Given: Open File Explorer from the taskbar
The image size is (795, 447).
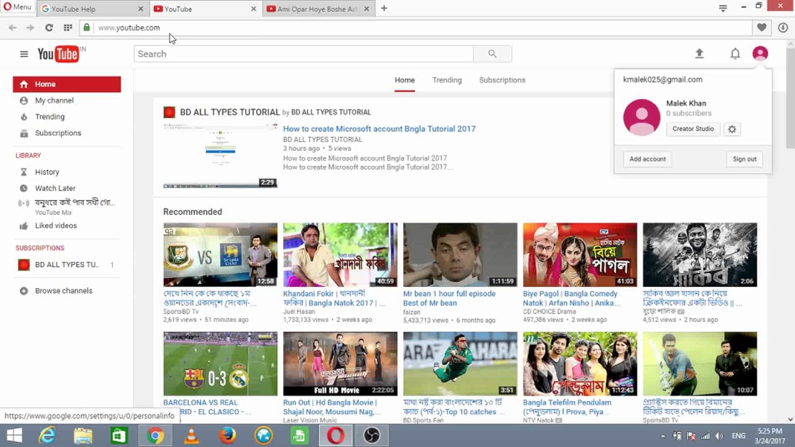Looking at the screenshot, I should [x=83, y=436].
